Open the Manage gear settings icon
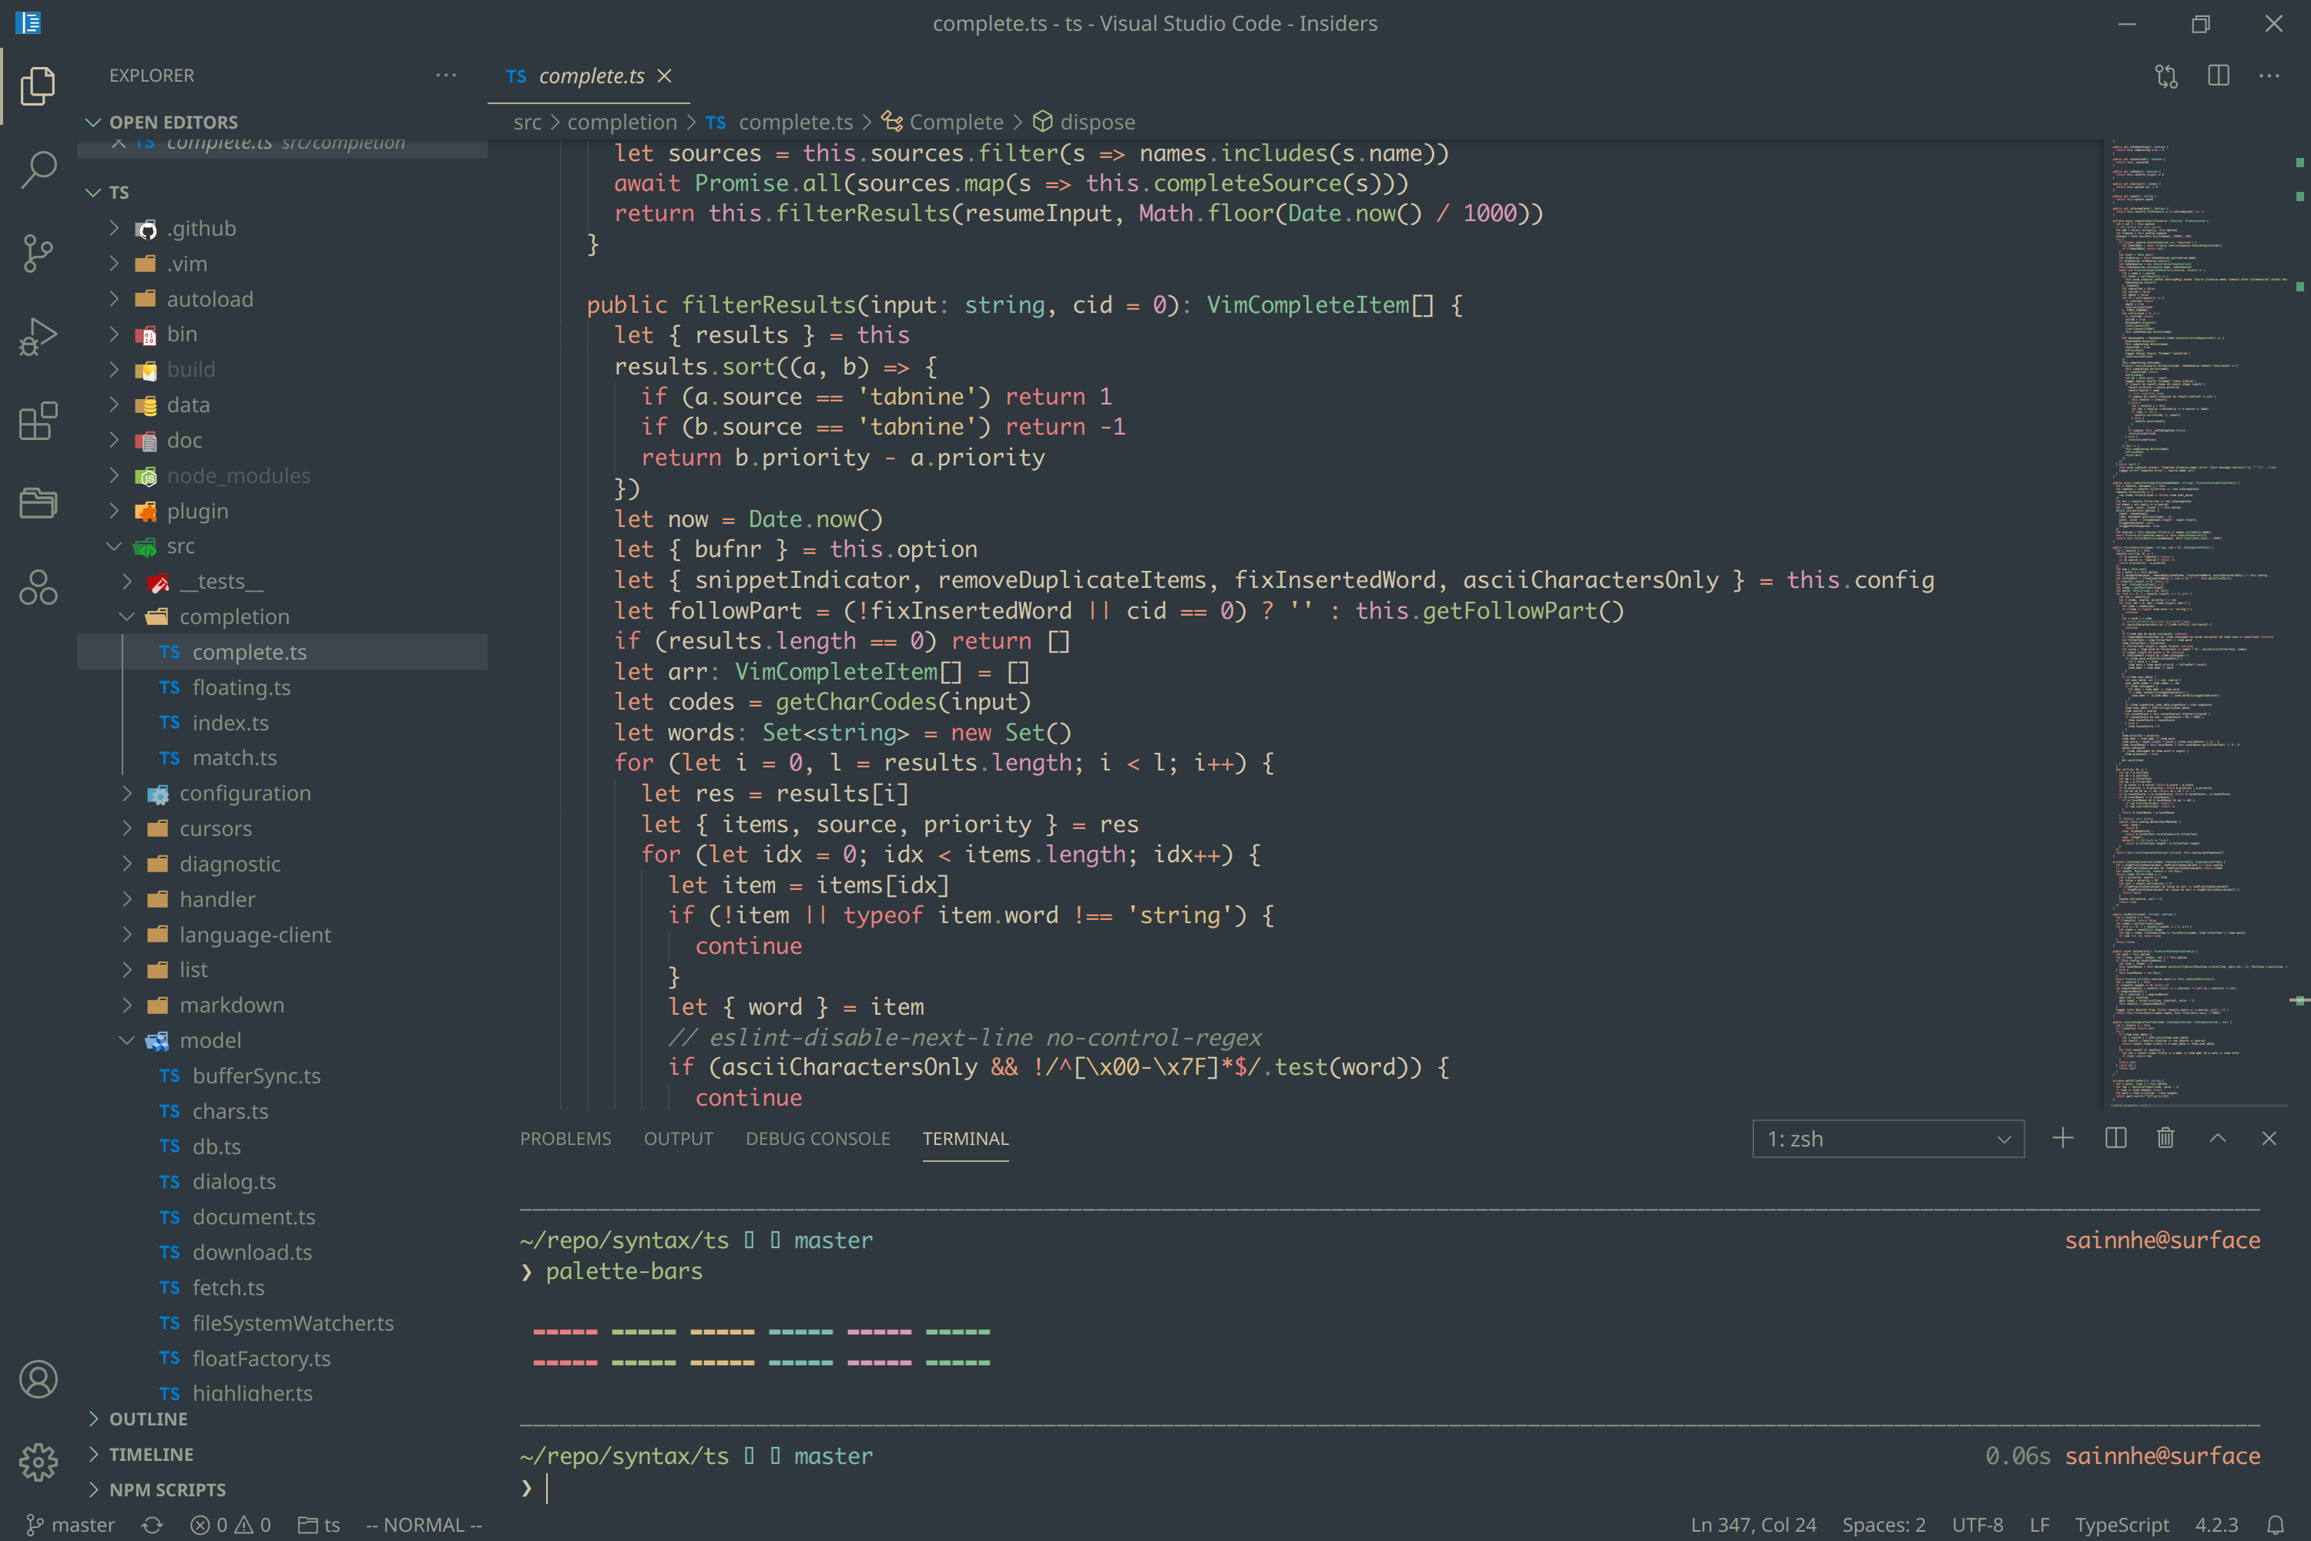 coord(37,1462)
